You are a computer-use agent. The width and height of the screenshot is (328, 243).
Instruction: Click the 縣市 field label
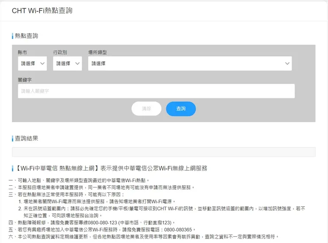(22, 52)
